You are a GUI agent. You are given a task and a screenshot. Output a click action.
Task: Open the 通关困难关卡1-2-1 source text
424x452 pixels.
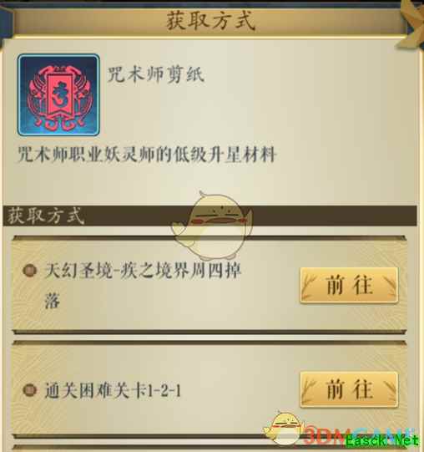click(113, 391)
